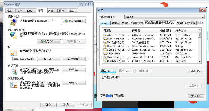Sort by the 颁发者 column header
This screenshot has height=111, width=209.
click(145, 31)
